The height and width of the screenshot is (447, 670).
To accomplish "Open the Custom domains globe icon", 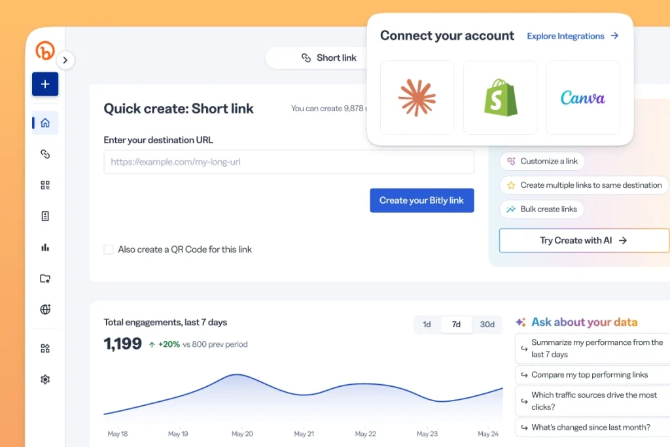I will point(45,310).
